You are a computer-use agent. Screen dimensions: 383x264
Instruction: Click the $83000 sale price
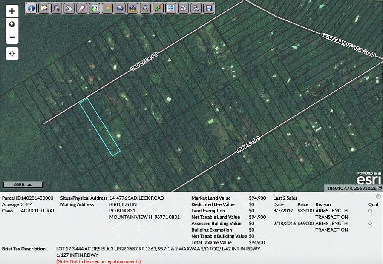click(x=305, y=211)
